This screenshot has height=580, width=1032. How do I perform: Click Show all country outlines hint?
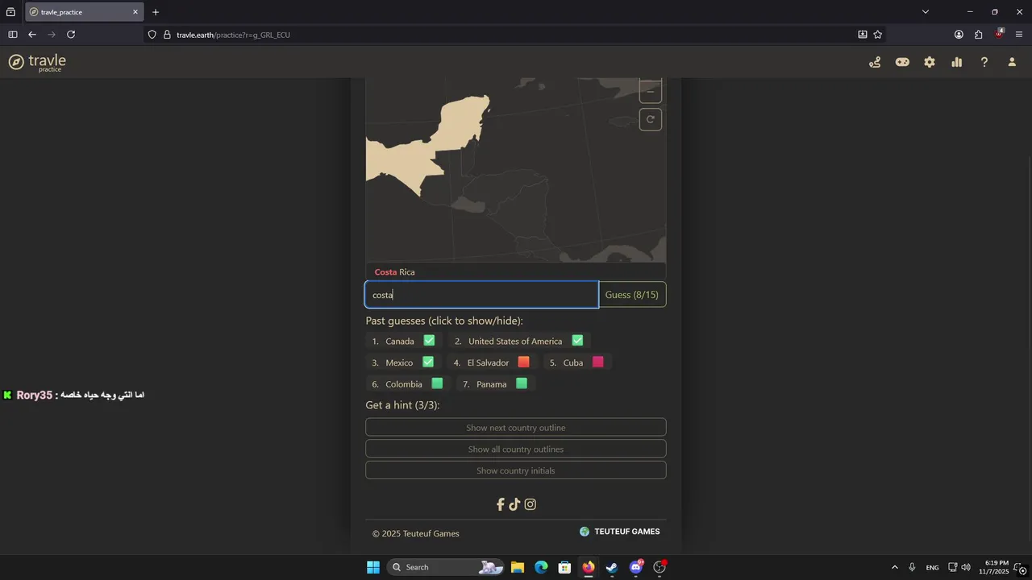click(x=516, y=449)
